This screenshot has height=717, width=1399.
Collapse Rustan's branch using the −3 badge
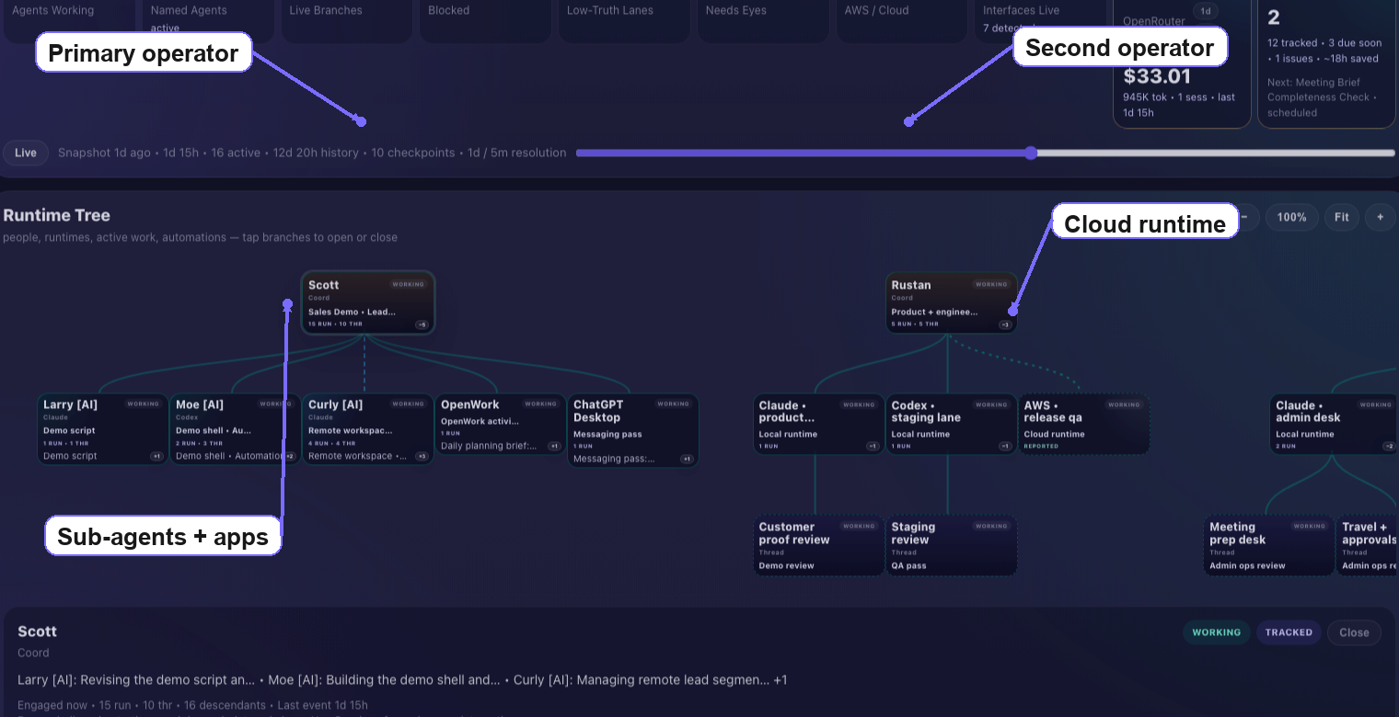1005,324
